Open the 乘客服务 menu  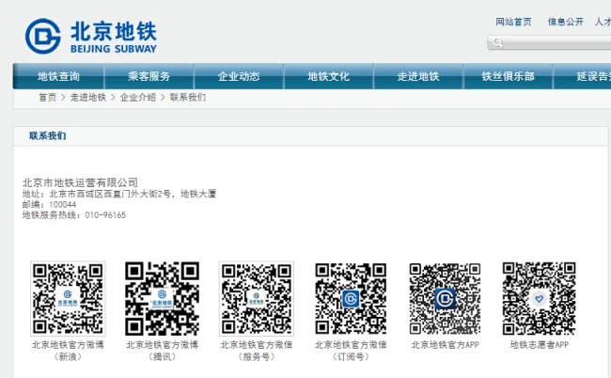pos(149,76)
